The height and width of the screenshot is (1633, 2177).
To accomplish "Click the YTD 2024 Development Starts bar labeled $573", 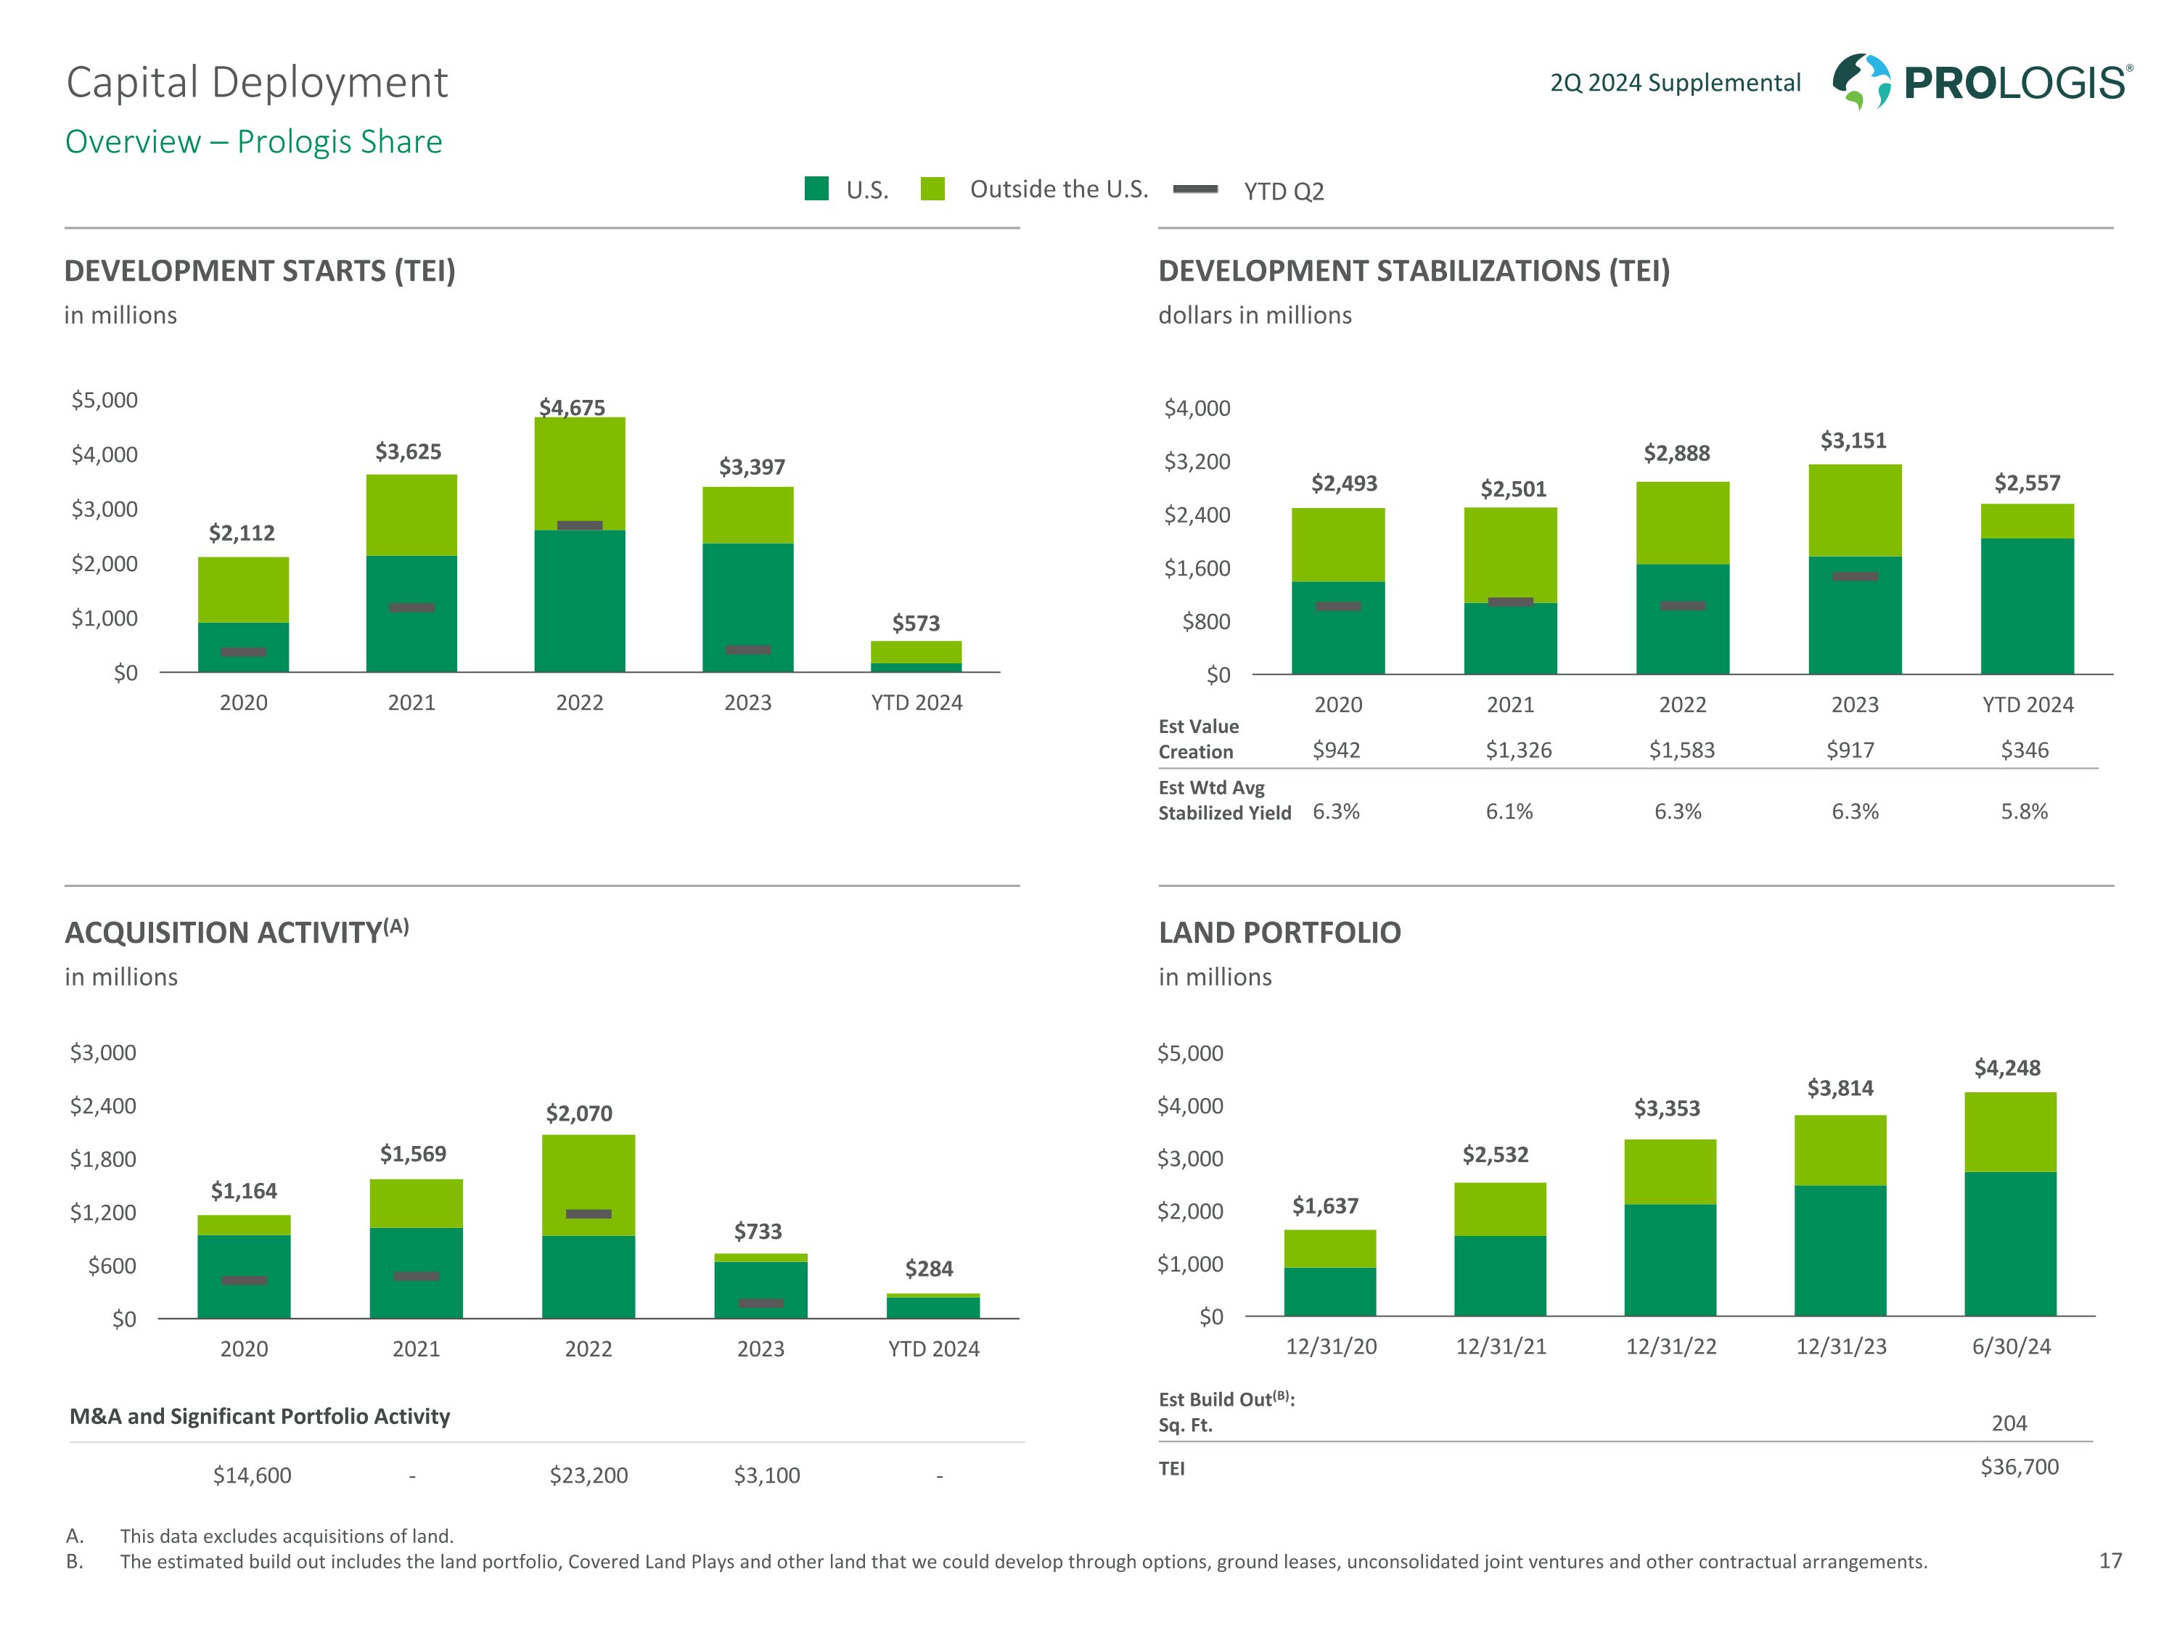I will click(x=915, y=657).
